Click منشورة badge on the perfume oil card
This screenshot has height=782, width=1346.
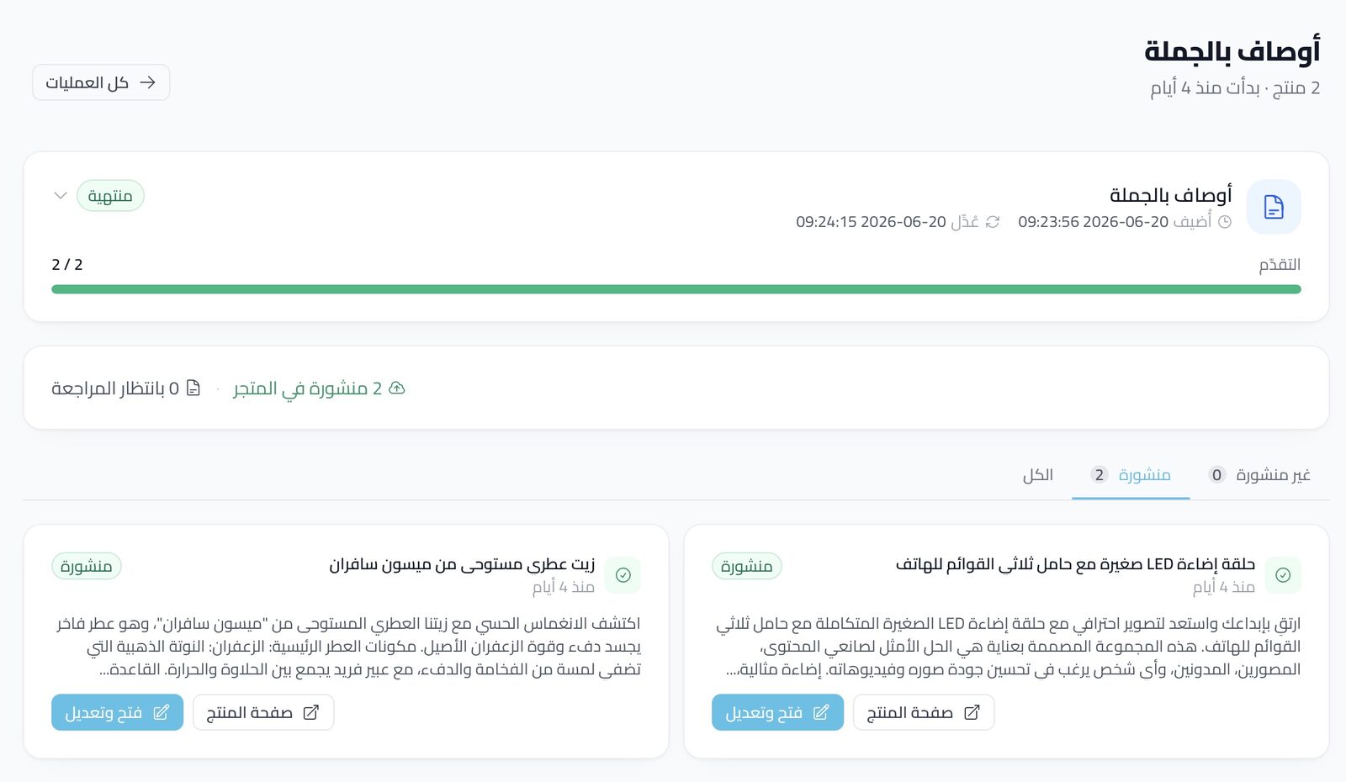point(87,566)
